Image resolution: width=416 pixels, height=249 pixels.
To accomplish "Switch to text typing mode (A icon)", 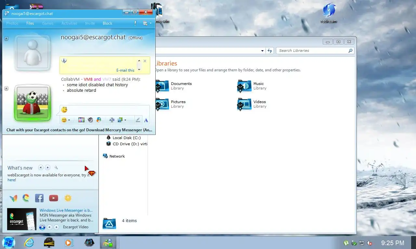I will click(x=146, y=120).
